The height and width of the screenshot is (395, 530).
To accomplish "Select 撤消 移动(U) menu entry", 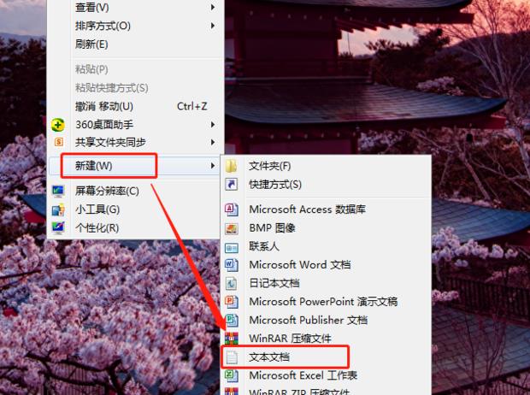I will pos(104,106).
